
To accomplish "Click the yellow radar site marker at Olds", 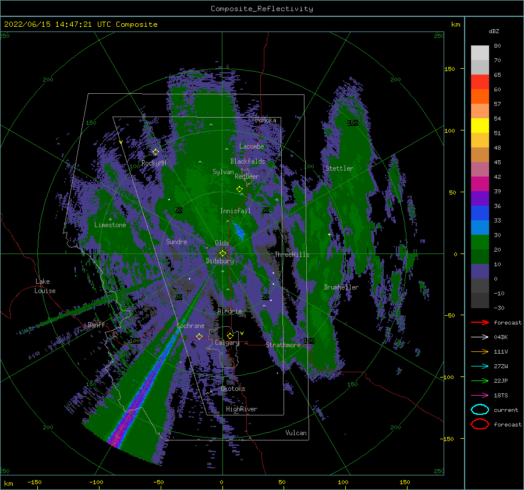I will 222,253.
